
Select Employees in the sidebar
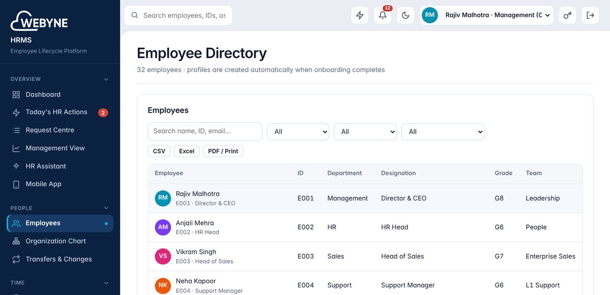[x=60, y=223]
